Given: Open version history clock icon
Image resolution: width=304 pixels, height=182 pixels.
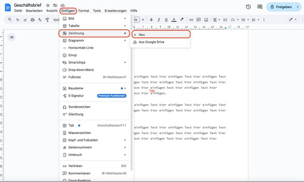Looking at the screenshot, I should pos(248,7).
